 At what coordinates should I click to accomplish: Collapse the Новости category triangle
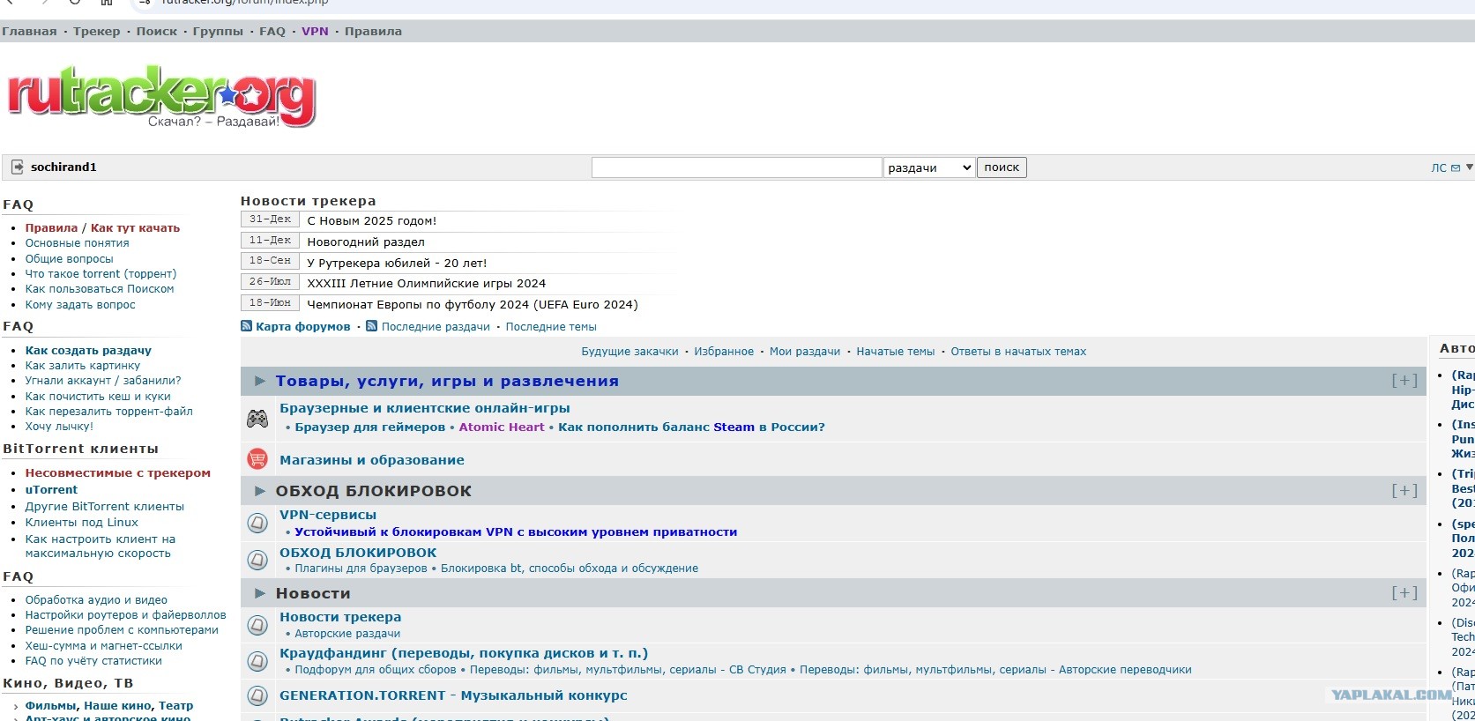click(x=260, y=593)
